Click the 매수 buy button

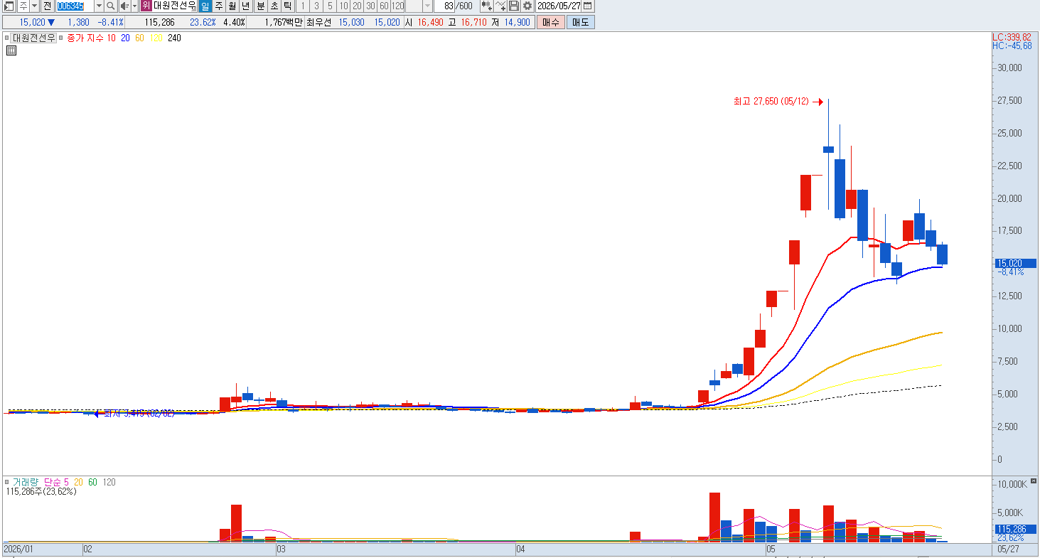(x=551, y=22)
